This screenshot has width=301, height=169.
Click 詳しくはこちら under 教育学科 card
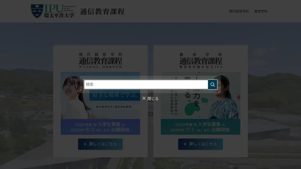[x=200, y=144]
